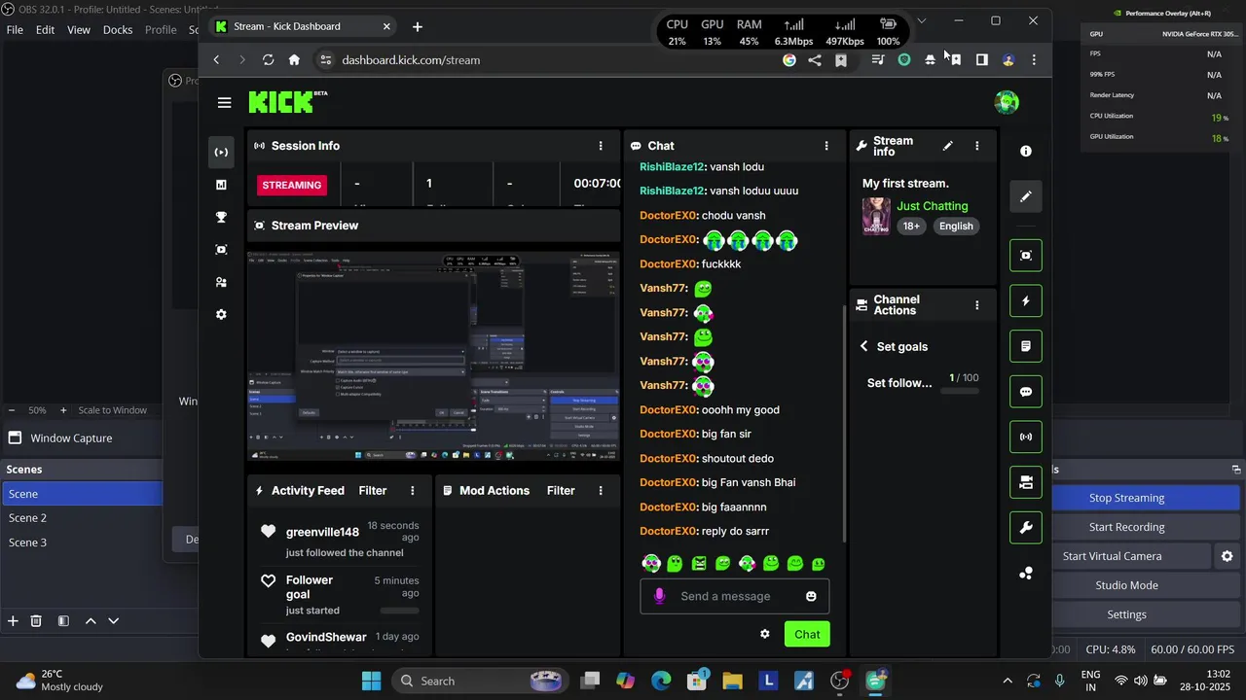Image resolution: width=1246 pixels, height=700 pixels.
Task: Toggle Mod Actions document widget in right toolbar
Action: tap(1026, 346)
